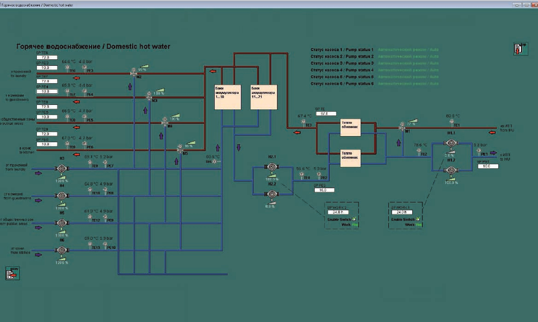Click pressure sensor PE5
The width and height of the screenshot is (538, 322).
pyautogui.click(x=84, y=117)
